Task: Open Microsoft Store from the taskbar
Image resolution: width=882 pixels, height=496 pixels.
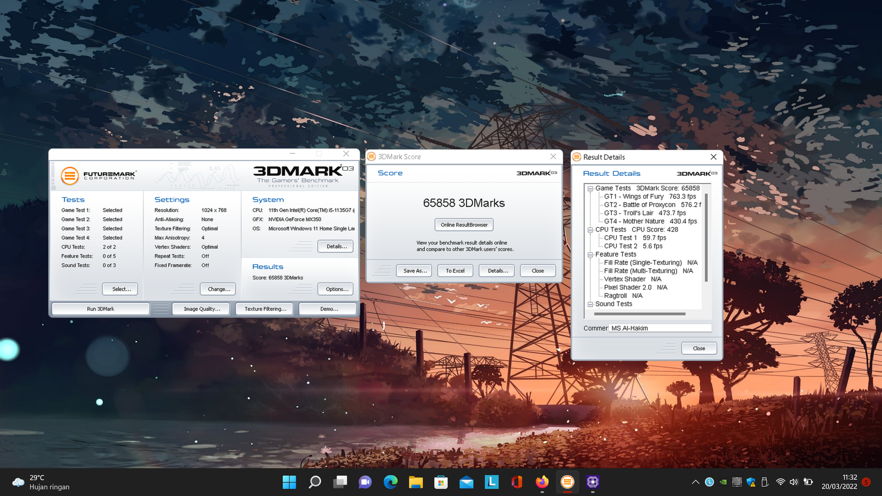Action: [x=441, y=482]
